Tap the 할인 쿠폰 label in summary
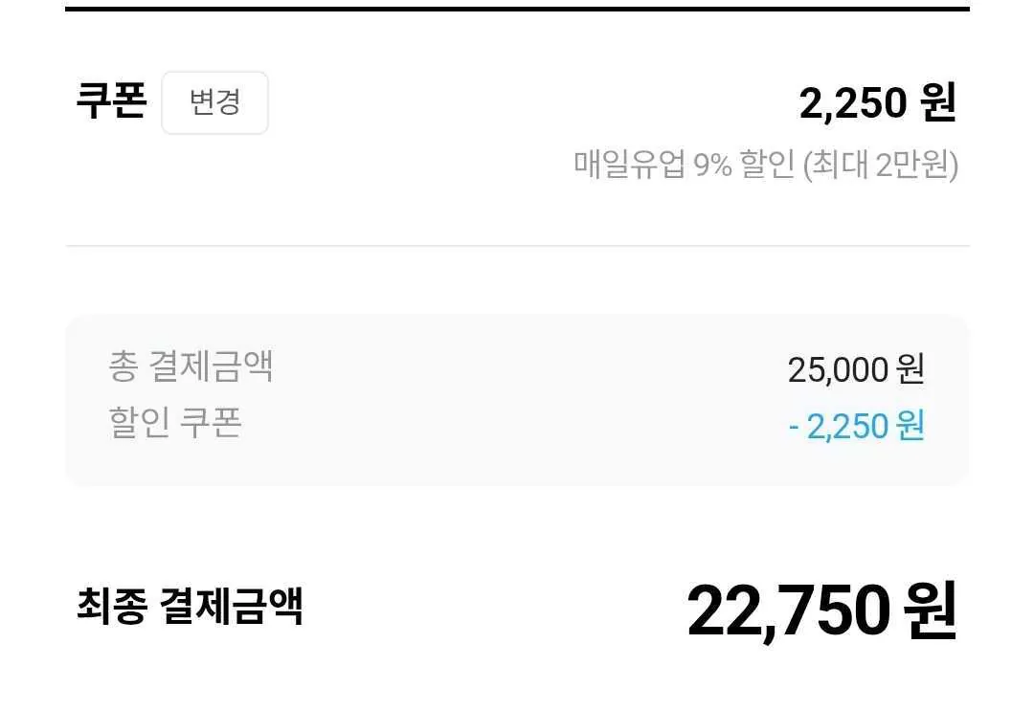This screenshot has height=710, width=1034. coord(175,422)
